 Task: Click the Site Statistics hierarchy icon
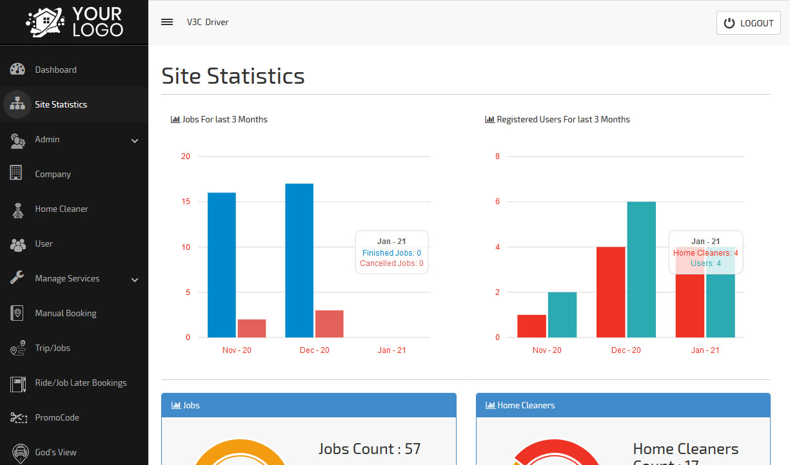pos(17,104)
